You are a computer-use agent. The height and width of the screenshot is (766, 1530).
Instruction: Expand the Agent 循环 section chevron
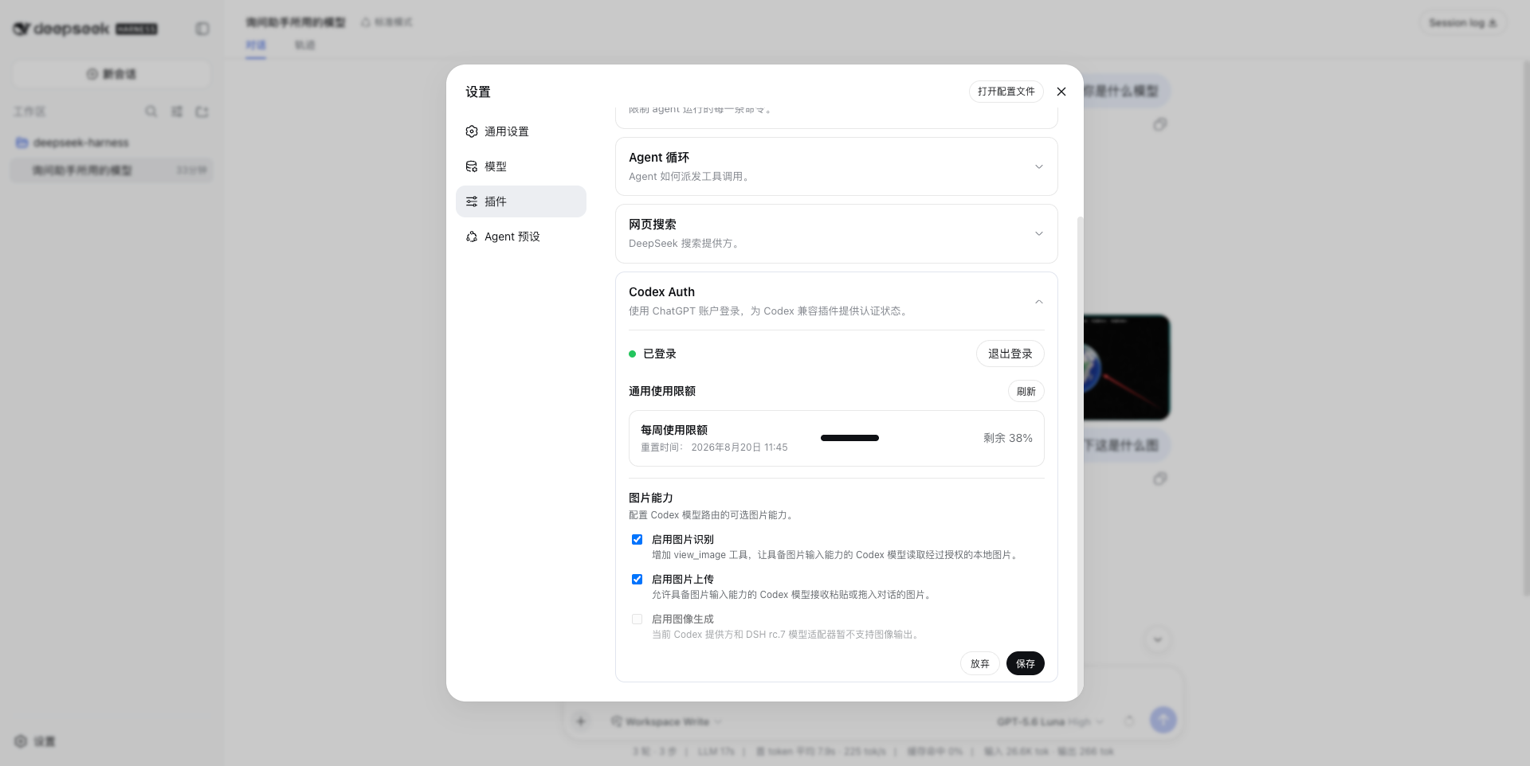pyautogui.click(x=1038, y=166)
